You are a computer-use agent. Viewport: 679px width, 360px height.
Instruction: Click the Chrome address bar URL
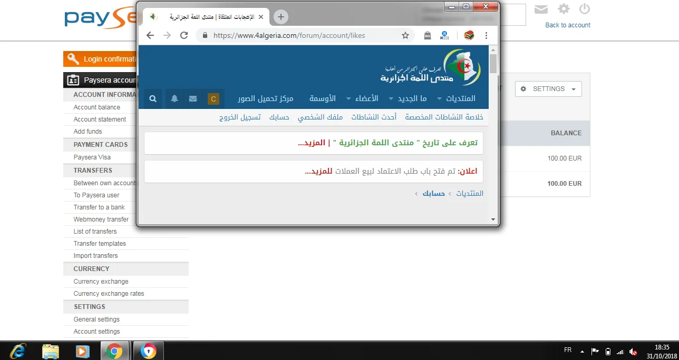click(289, 35)
